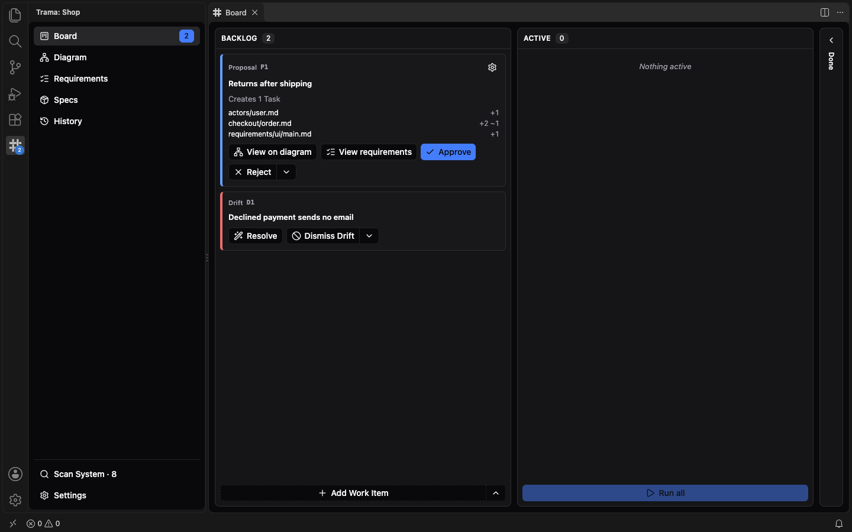Click checkout/order.md file row
This screenshot has width=852, height=532.
[363, 124]
